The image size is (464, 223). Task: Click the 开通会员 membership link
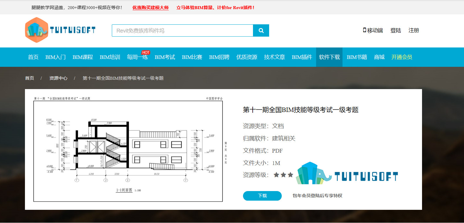point(402,57)
